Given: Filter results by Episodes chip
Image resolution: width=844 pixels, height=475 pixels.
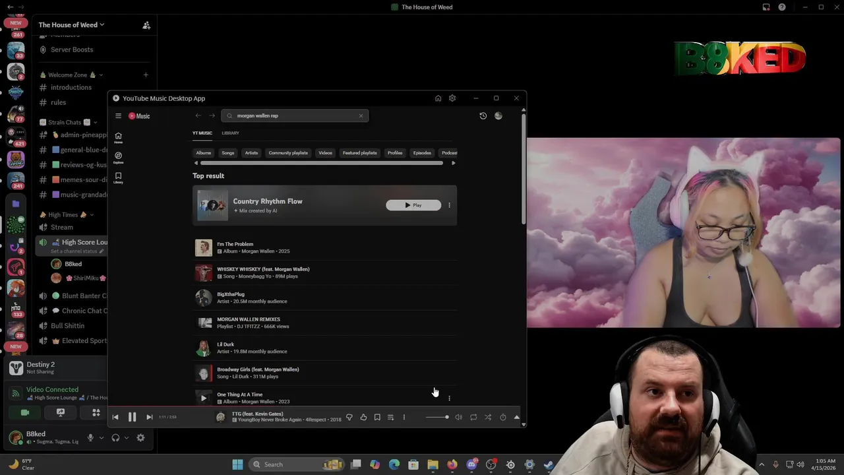Looking at the screenshot, I should click(422, 153).
